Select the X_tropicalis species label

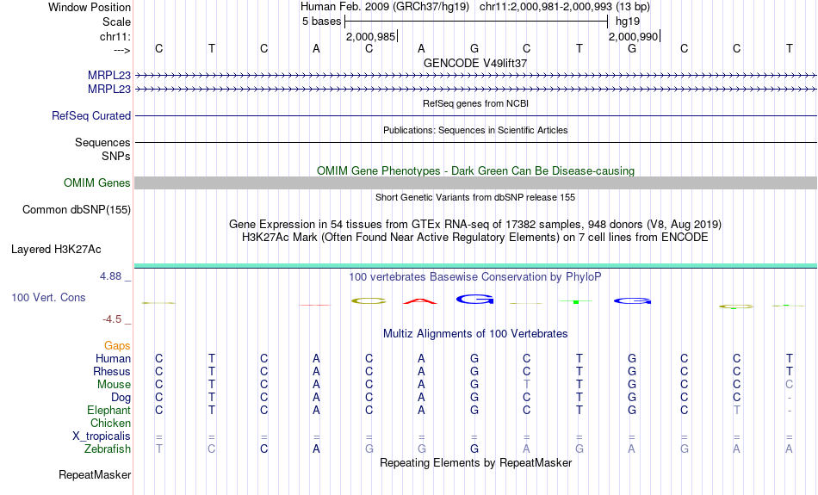coord(102,436)
